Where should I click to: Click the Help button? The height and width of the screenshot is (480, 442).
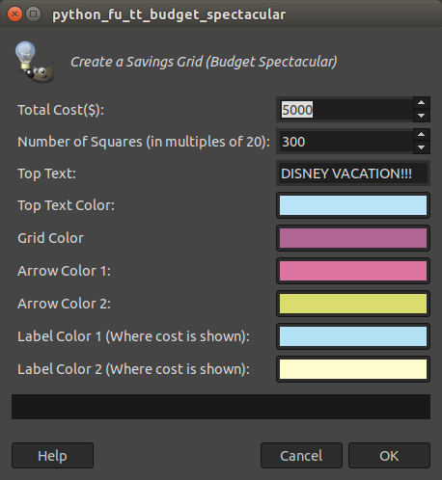[x=52, y=456]
